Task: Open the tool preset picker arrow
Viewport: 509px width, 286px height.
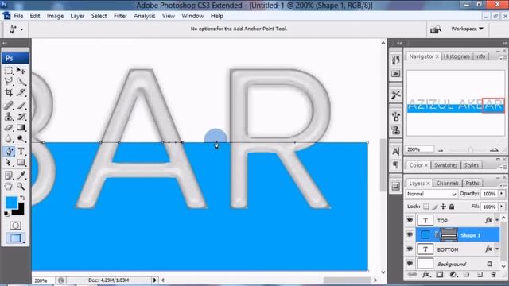Action: click(21, 29)
